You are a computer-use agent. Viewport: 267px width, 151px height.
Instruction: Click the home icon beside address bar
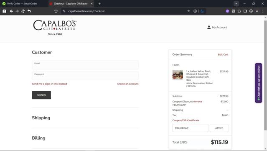(x=56, y=11)
